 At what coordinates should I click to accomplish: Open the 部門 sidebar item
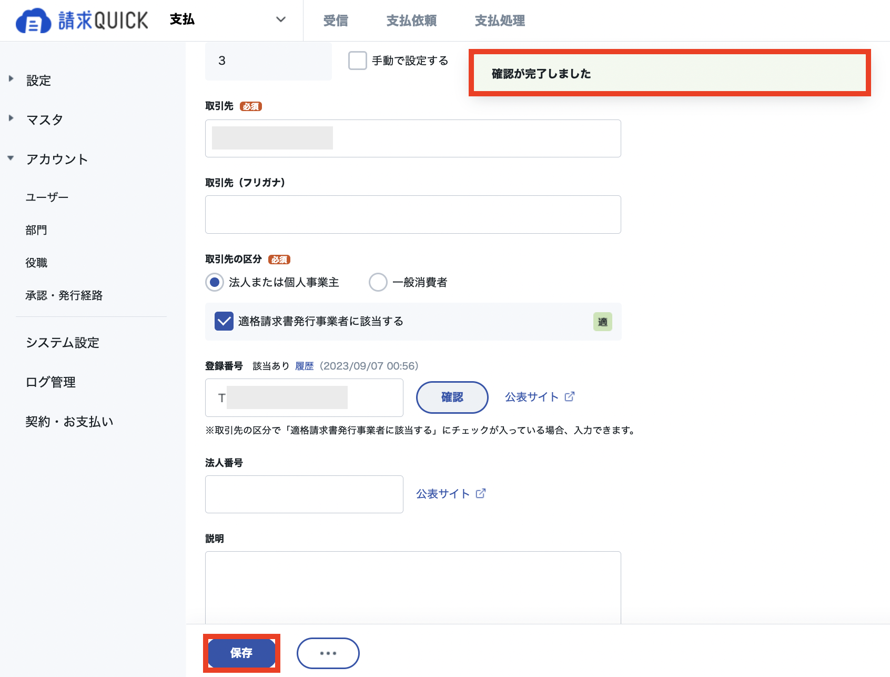36,230
